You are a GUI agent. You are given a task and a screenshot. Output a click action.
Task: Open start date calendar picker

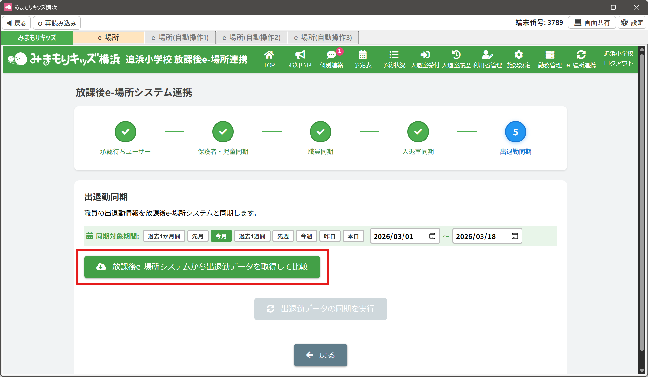[432, 236]
